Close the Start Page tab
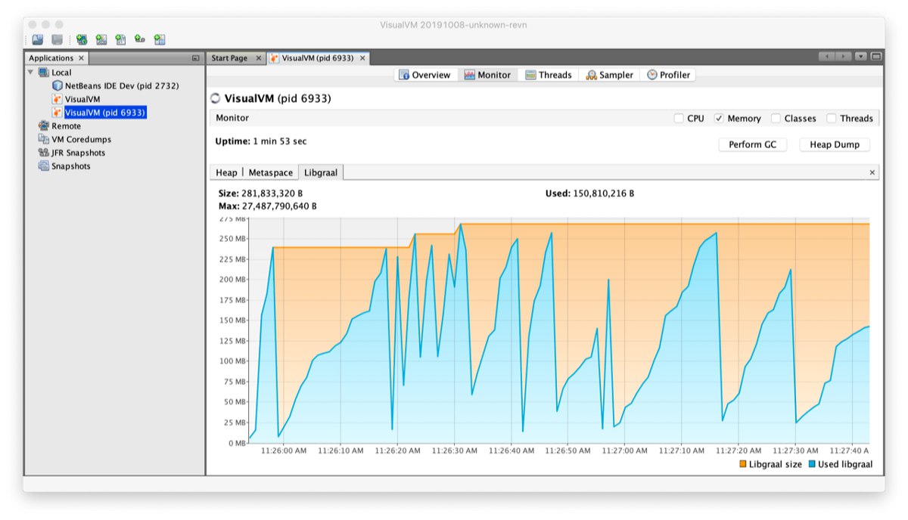The image size is (908, 520). tap(258, 58)
